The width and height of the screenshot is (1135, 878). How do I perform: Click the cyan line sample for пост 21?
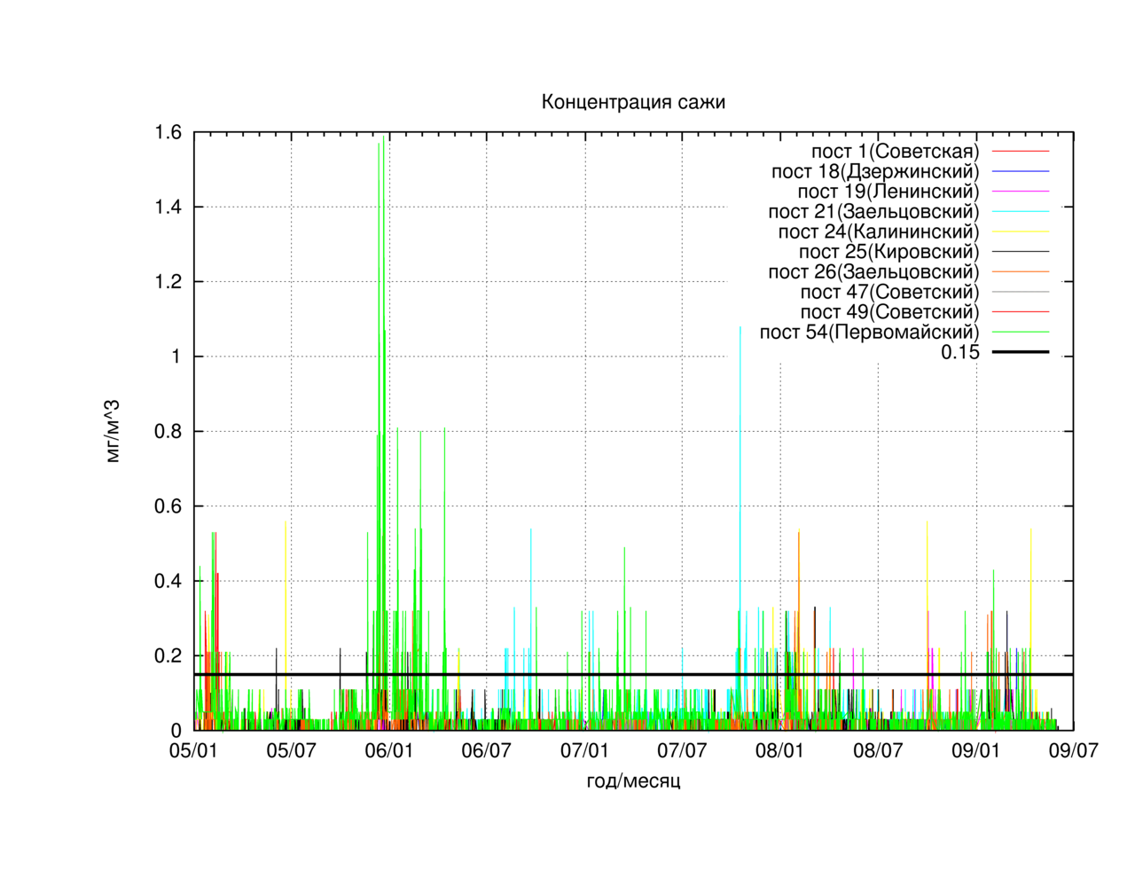click(x=1020, y=212)
